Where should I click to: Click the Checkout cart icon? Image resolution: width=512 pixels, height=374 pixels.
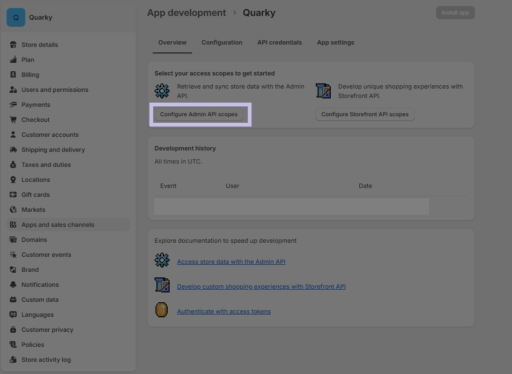tap(13, 120)
